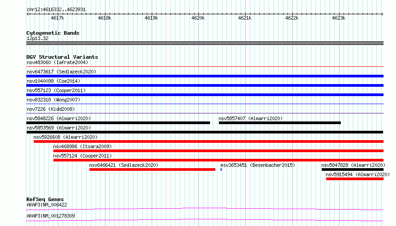Click the red bar under nsv557124
Viewport: 396px width, 226px height.
(x=218, y=160)
